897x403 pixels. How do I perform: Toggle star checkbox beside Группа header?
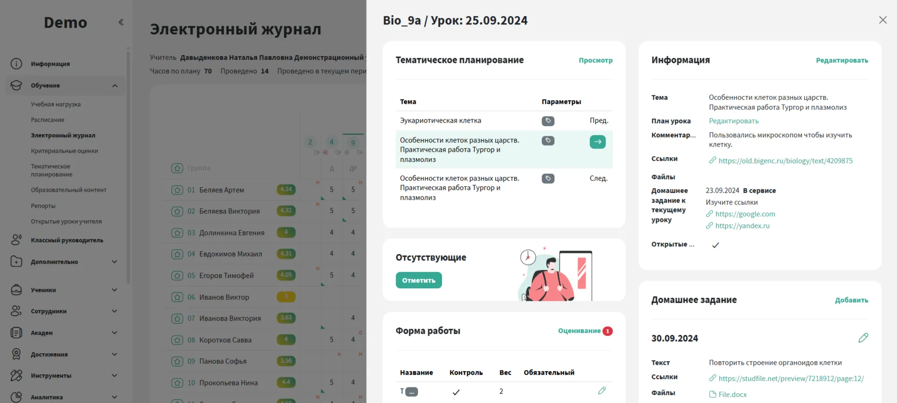(x=177, y=168)
